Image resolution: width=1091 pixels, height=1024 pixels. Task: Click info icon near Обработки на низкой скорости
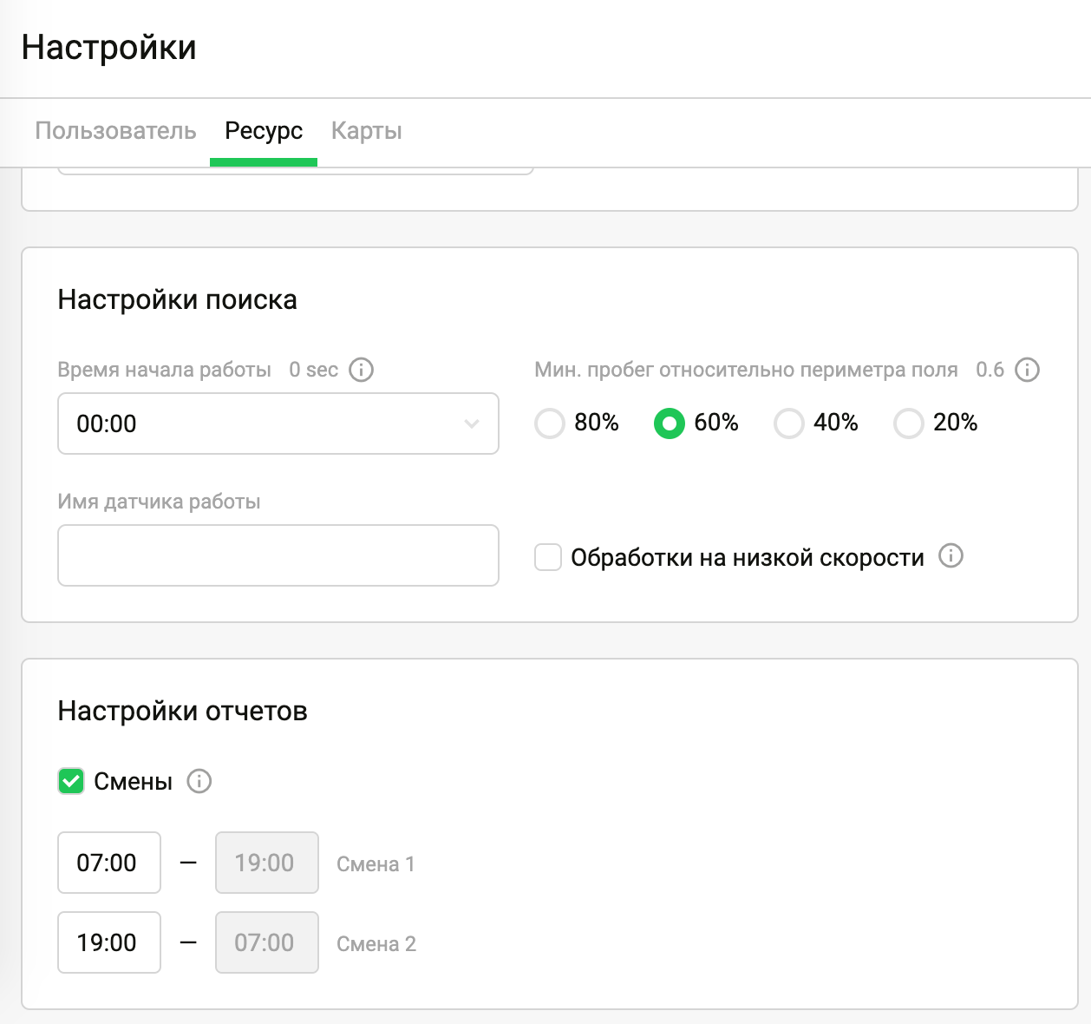pyautogui.click(x=951, y=555)
